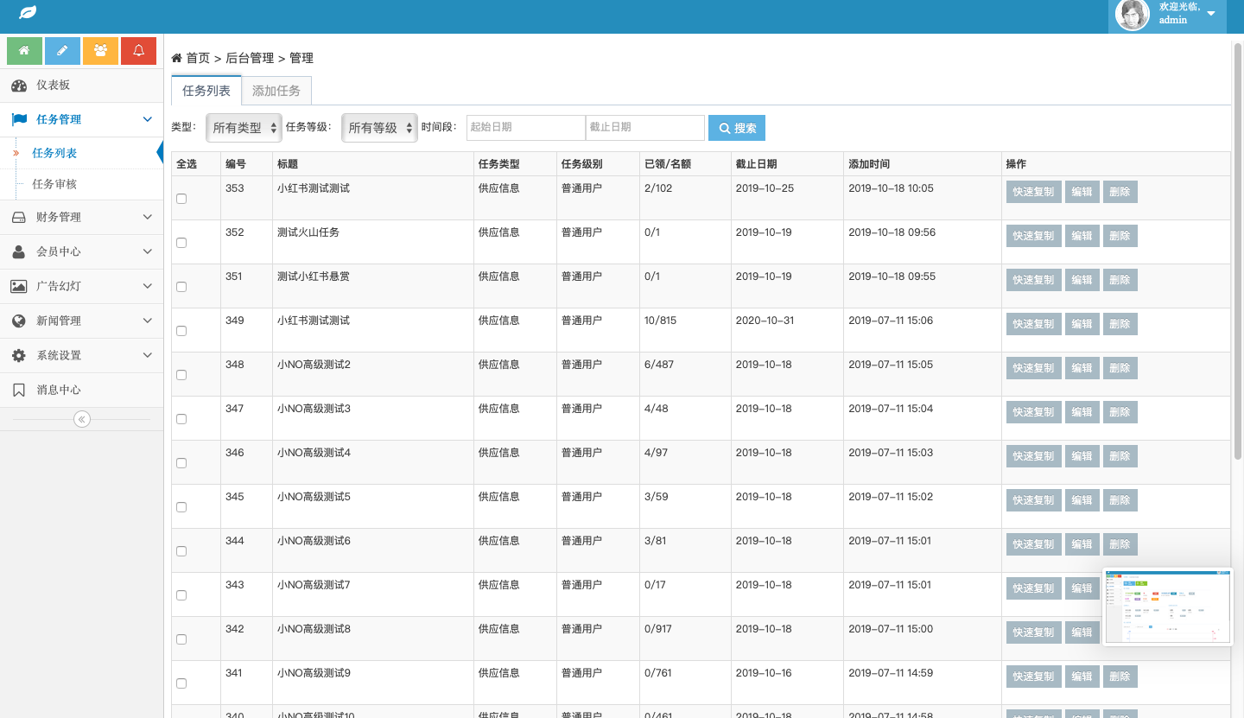Open the 所有等级 task level dropdown
The height and width of the screenshot is (718, 1244).
point(380,128)
